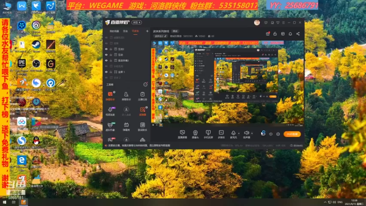Screen dimensions: 366x206
Task: Open Windows Start menu
Action: tap(4, 202)
